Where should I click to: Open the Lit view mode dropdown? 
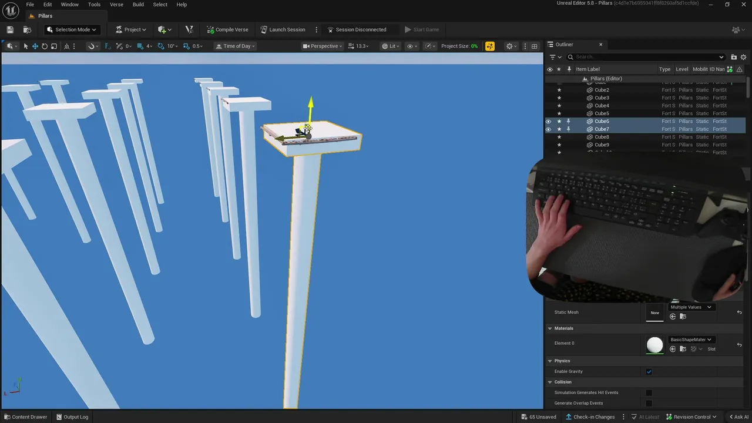coord(391,46)
